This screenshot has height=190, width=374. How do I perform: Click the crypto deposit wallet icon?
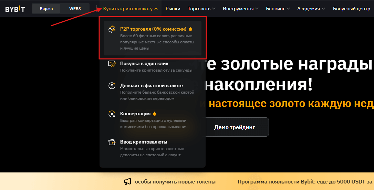tap(112, 142)
